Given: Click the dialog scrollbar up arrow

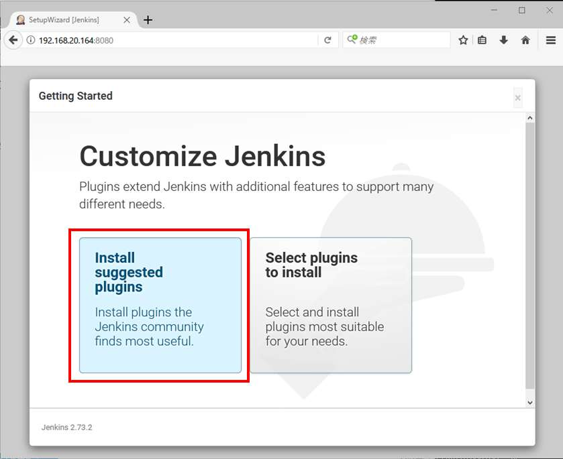Looking at the screenshot, I should [530, 118].
